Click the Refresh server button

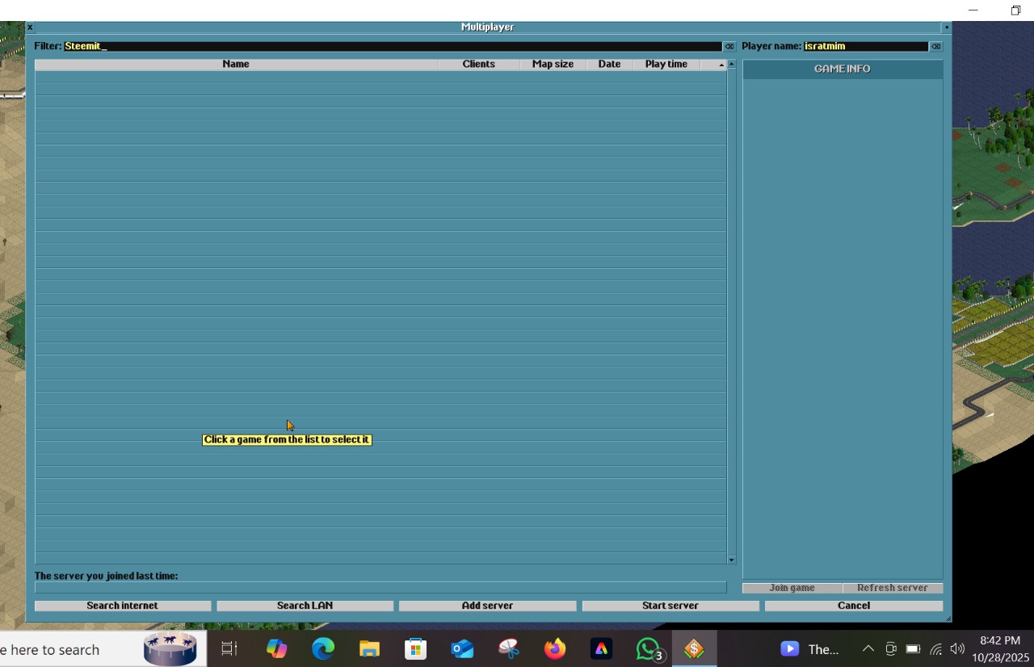893,588
